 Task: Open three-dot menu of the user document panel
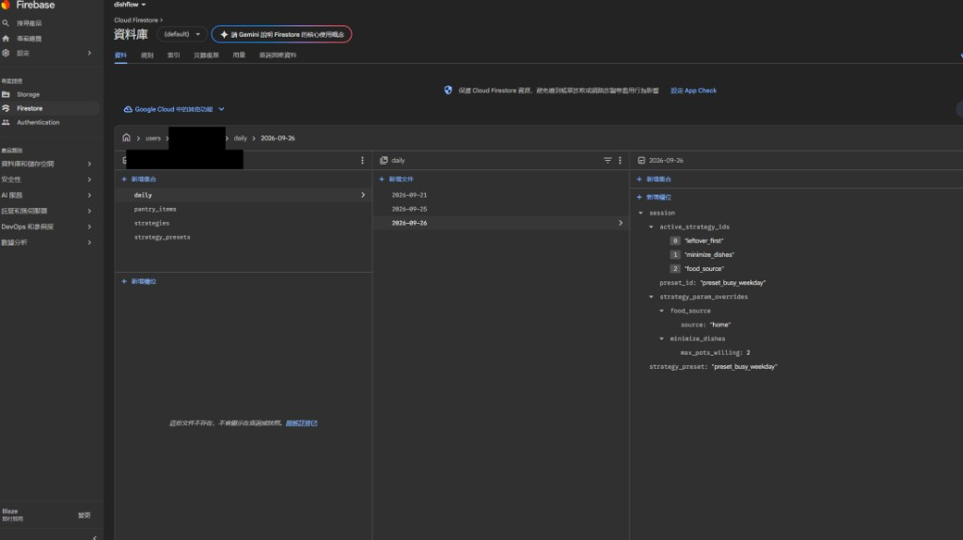coord(362,160)
